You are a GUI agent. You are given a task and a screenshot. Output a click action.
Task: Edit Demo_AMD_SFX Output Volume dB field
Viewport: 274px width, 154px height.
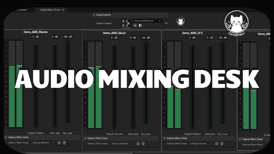click(192, 38)
